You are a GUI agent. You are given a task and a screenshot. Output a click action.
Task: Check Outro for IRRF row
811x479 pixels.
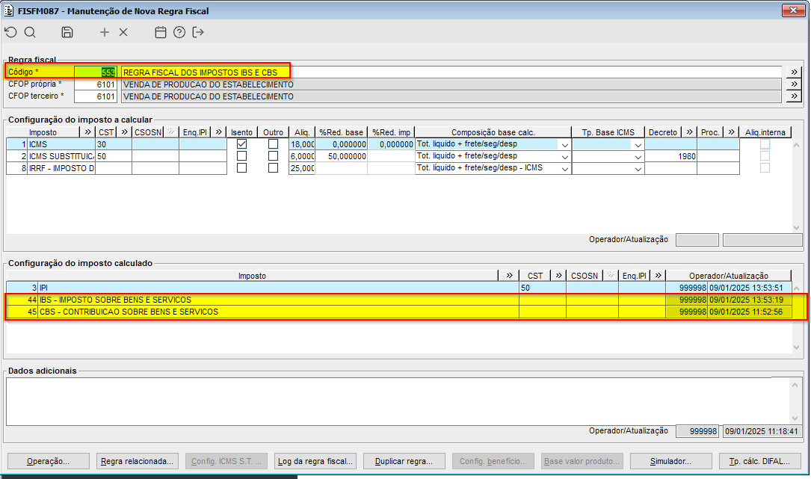pyautogui.click(x=273, y=167)
